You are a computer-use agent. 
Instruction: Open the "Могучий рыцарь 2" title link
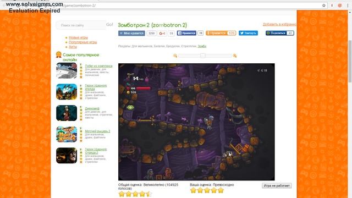[x=97, y=131]
